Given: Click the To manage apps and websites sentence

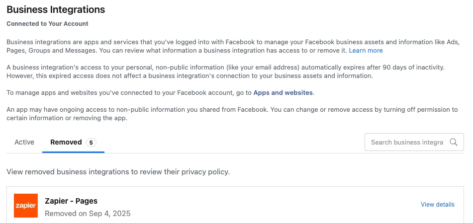Looking at the screenshot, I should (x=161, y=93).
